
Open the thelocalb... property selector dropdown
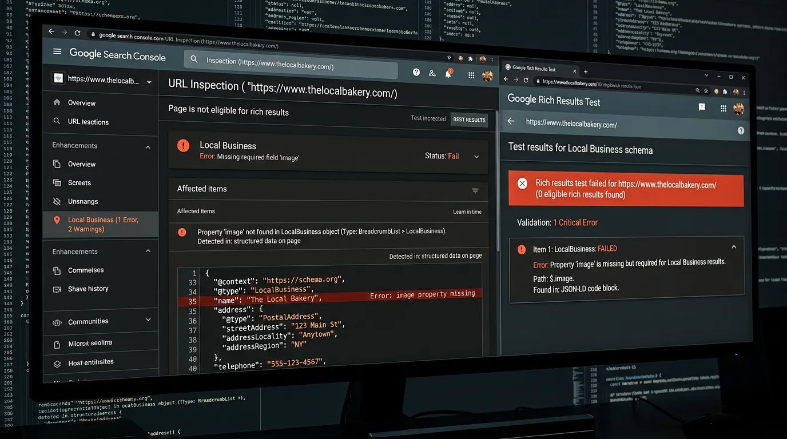(149, 82)
